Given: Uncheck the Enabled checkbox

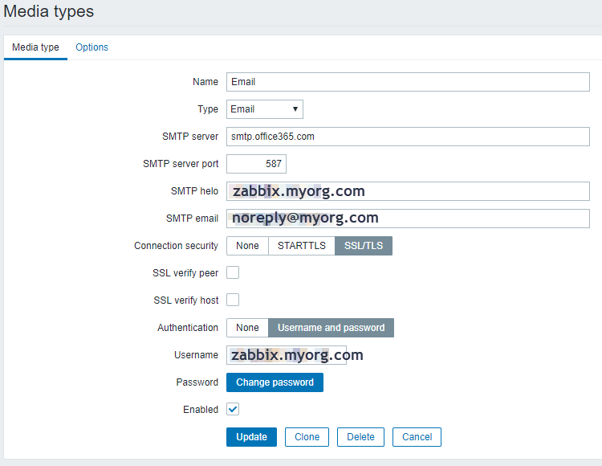Looking at the screenshot, I should pyautogui.click(x=233, y=410).
